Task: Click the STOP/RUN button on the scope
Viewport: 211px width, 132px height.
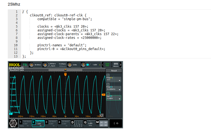Action: 107,65
